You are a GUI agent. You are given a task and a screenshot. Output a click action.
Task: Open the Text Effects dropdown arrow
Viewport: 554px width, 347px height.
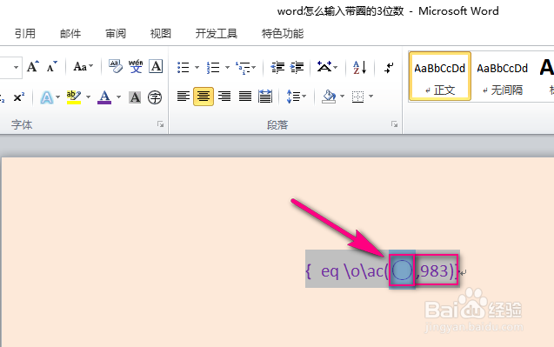coord(58,97)
